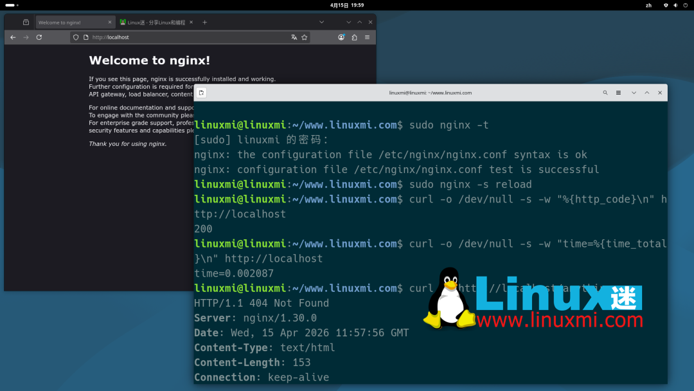Open the search icon in the terminal header

(x=605, y=92)
